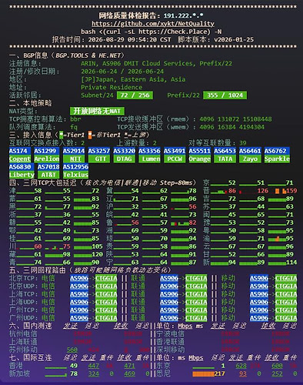
Task: Click 悉尼 receive speed 252
Action: point(277,373)
